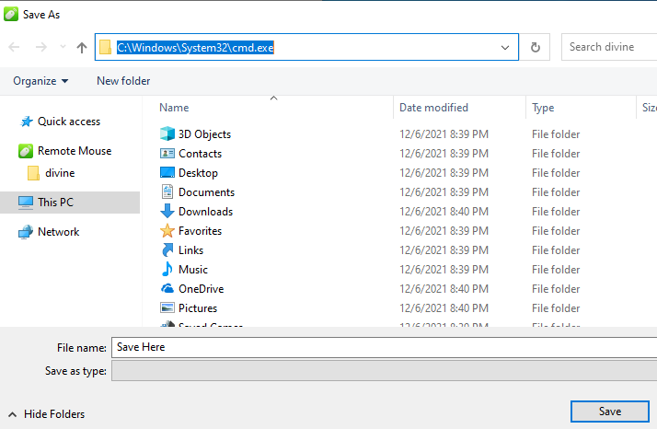
Task: Click the OneDrive cloud icon
Action: (x=167, y=288)
